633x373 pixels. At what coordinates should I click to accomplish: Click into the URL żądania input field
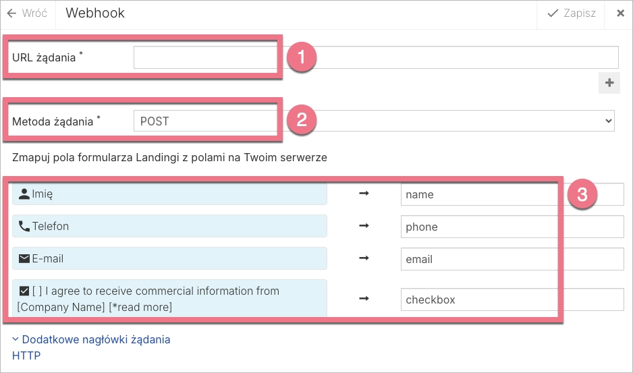(376, 57)
